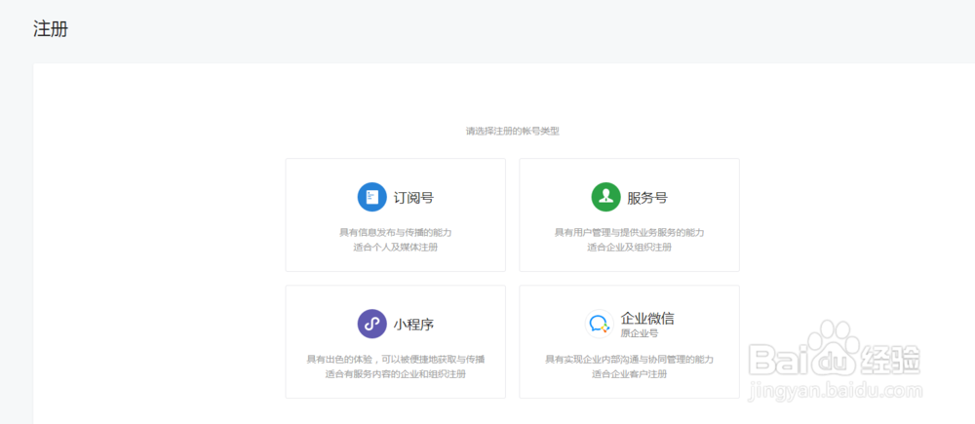Click the purple 小程序 icon

click(372, 324)
